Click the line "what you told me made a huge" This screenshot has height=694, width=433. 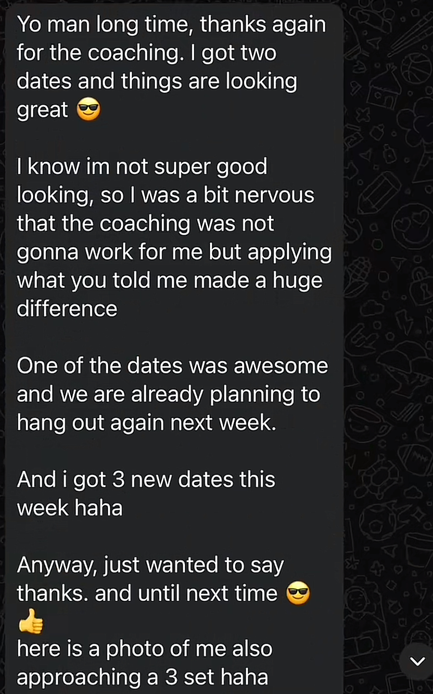pos(169,281)
